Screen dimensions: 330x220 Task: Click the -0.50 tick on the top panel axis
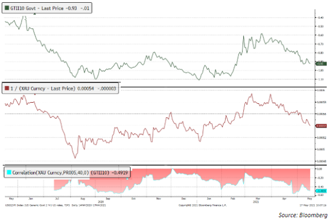(x=321, y=27)
